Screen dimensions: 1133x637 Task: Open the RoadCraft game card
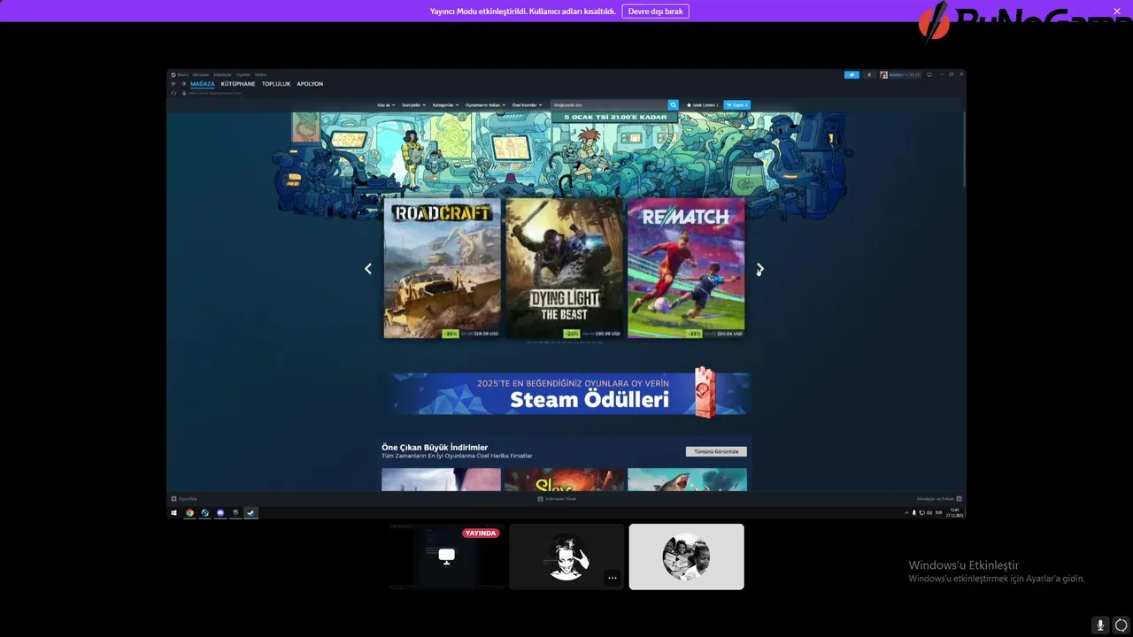442,268
